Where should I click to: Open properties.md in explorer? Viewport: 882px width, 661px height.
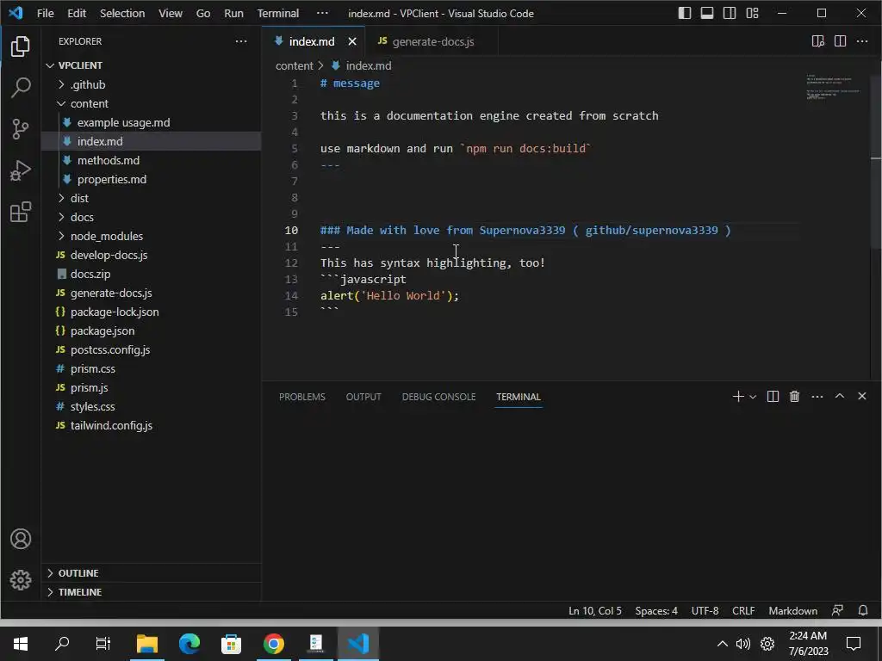click(x=152, y=179)
